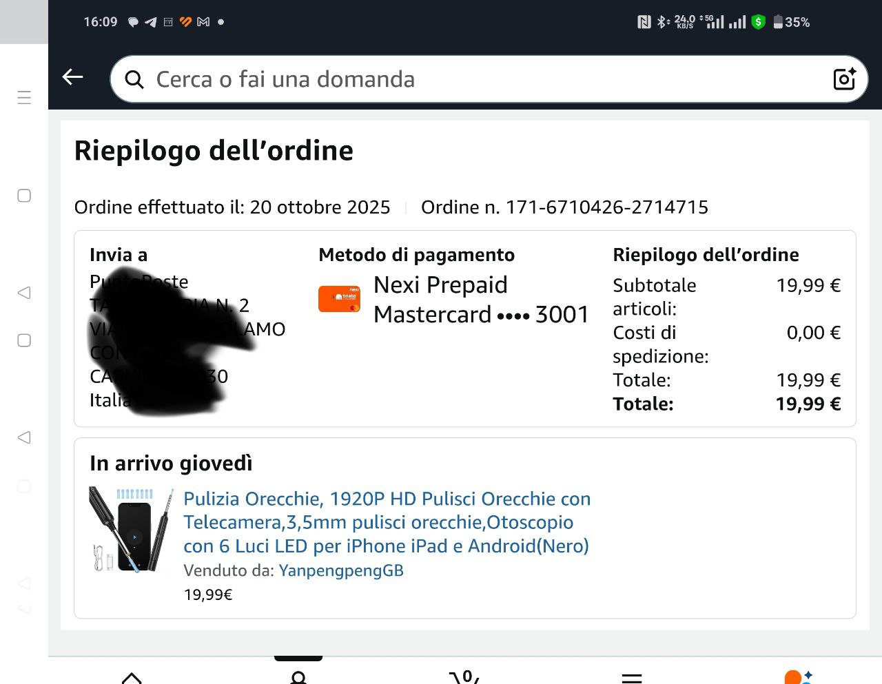Tap the Telegram notification icon in status bar
This screenshot has height=684, width=882.
(x=150, y=22)
